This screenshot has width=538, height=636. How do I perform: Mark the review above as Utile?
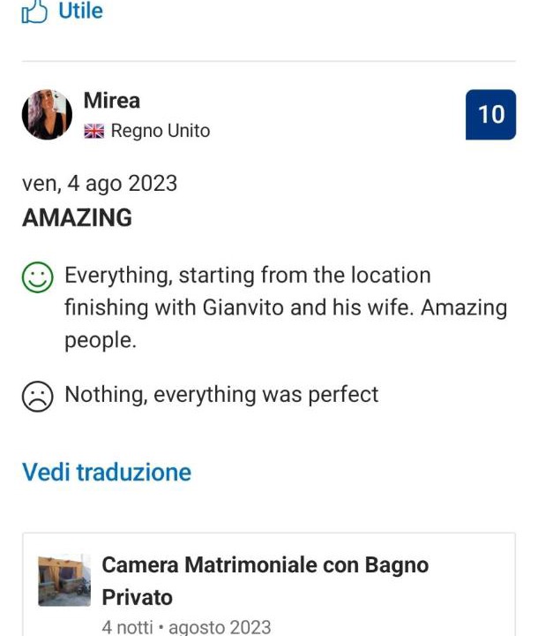79,11
